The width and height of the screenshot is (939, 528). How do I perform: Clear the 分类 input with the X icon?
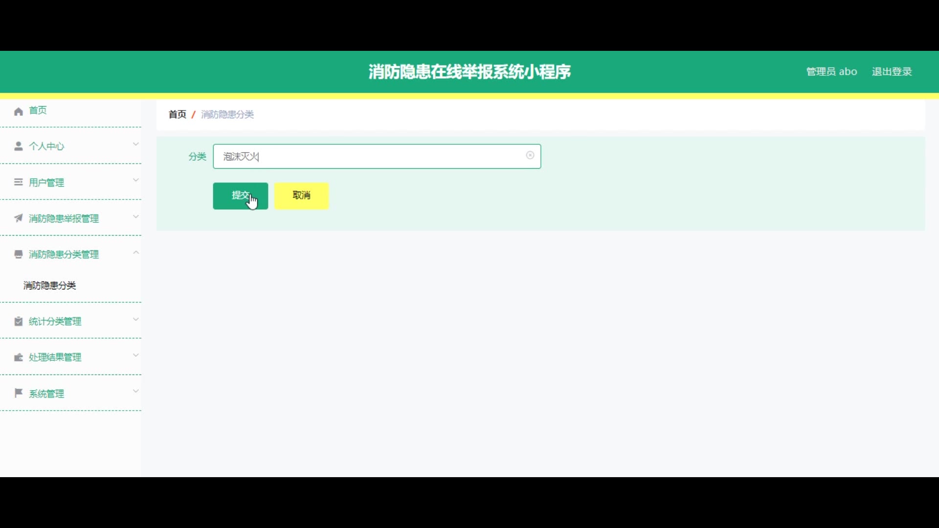coord(530,155)
